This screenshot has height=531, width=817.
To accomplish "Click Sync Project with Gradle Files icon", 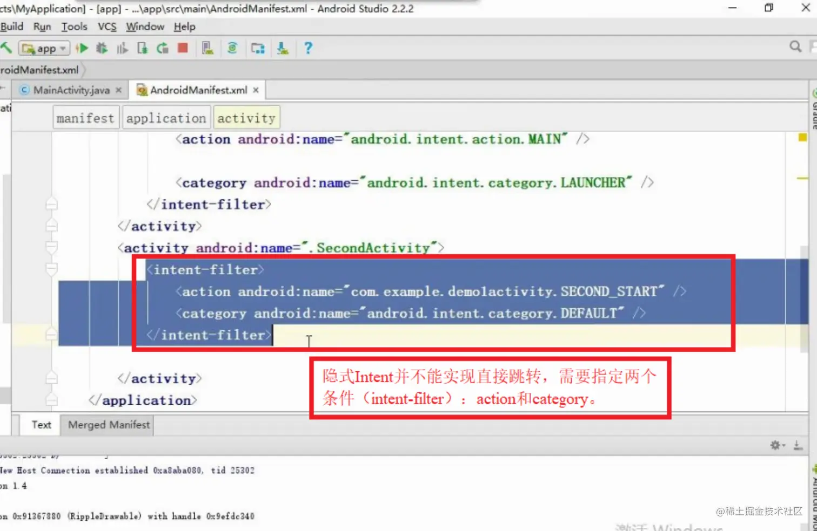I will 232,48.
